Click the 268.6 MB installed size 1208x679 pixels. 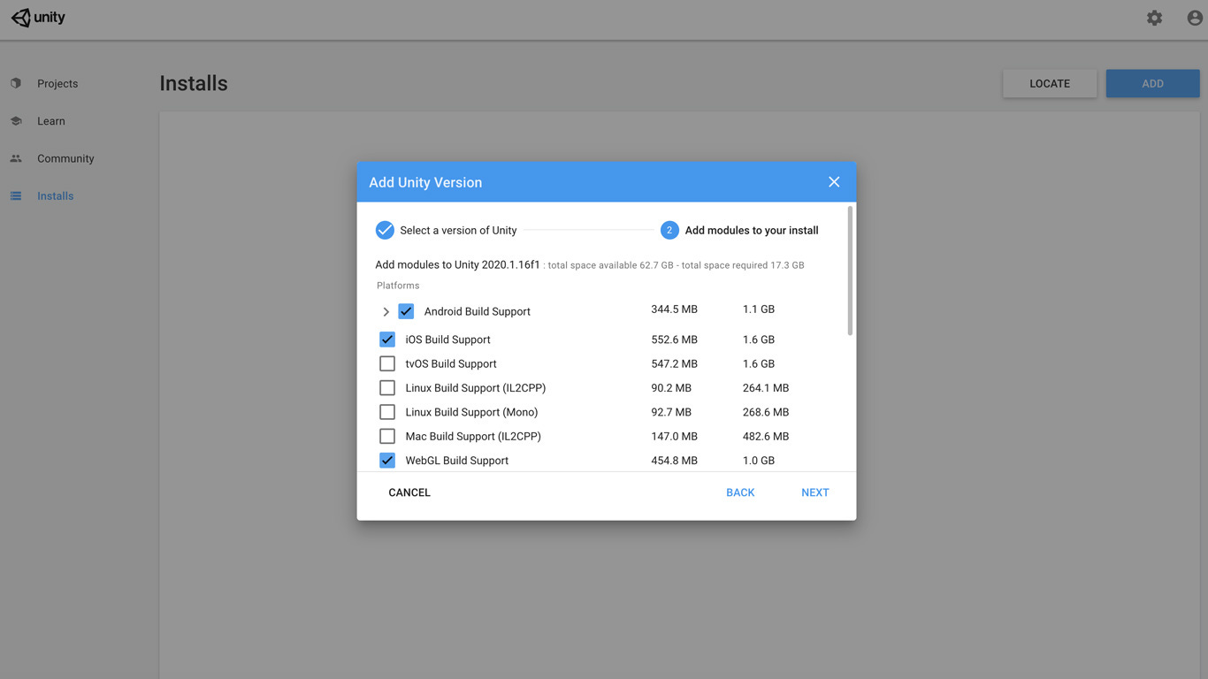766,412
